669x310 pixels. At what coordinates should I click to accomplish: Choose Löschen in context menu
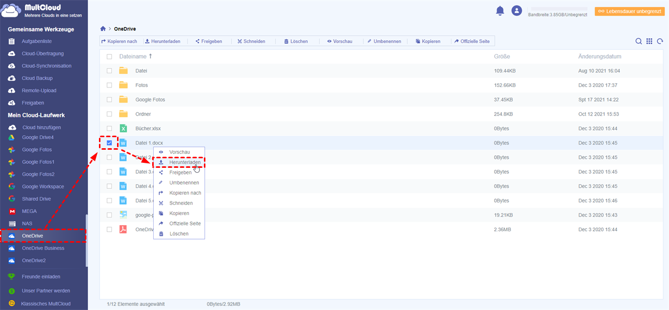pos(179,234)
